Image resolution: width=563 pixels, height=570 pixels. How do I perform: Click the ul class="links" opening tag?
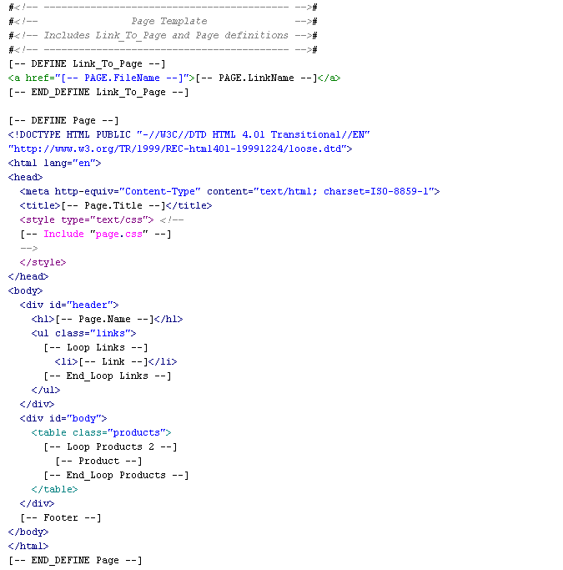click(83, 333)
